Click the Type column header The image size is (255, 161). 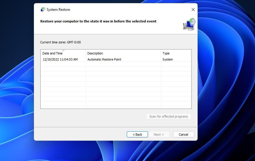[176, 53]
